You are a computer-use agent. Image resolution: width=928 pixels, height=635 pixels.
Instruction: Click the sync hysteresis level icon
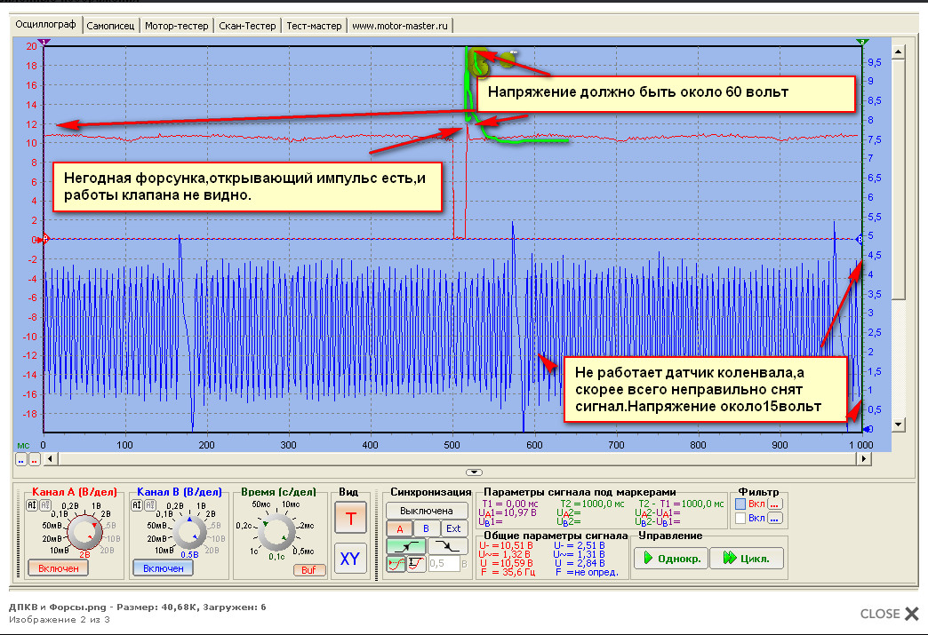click(416, 564)
